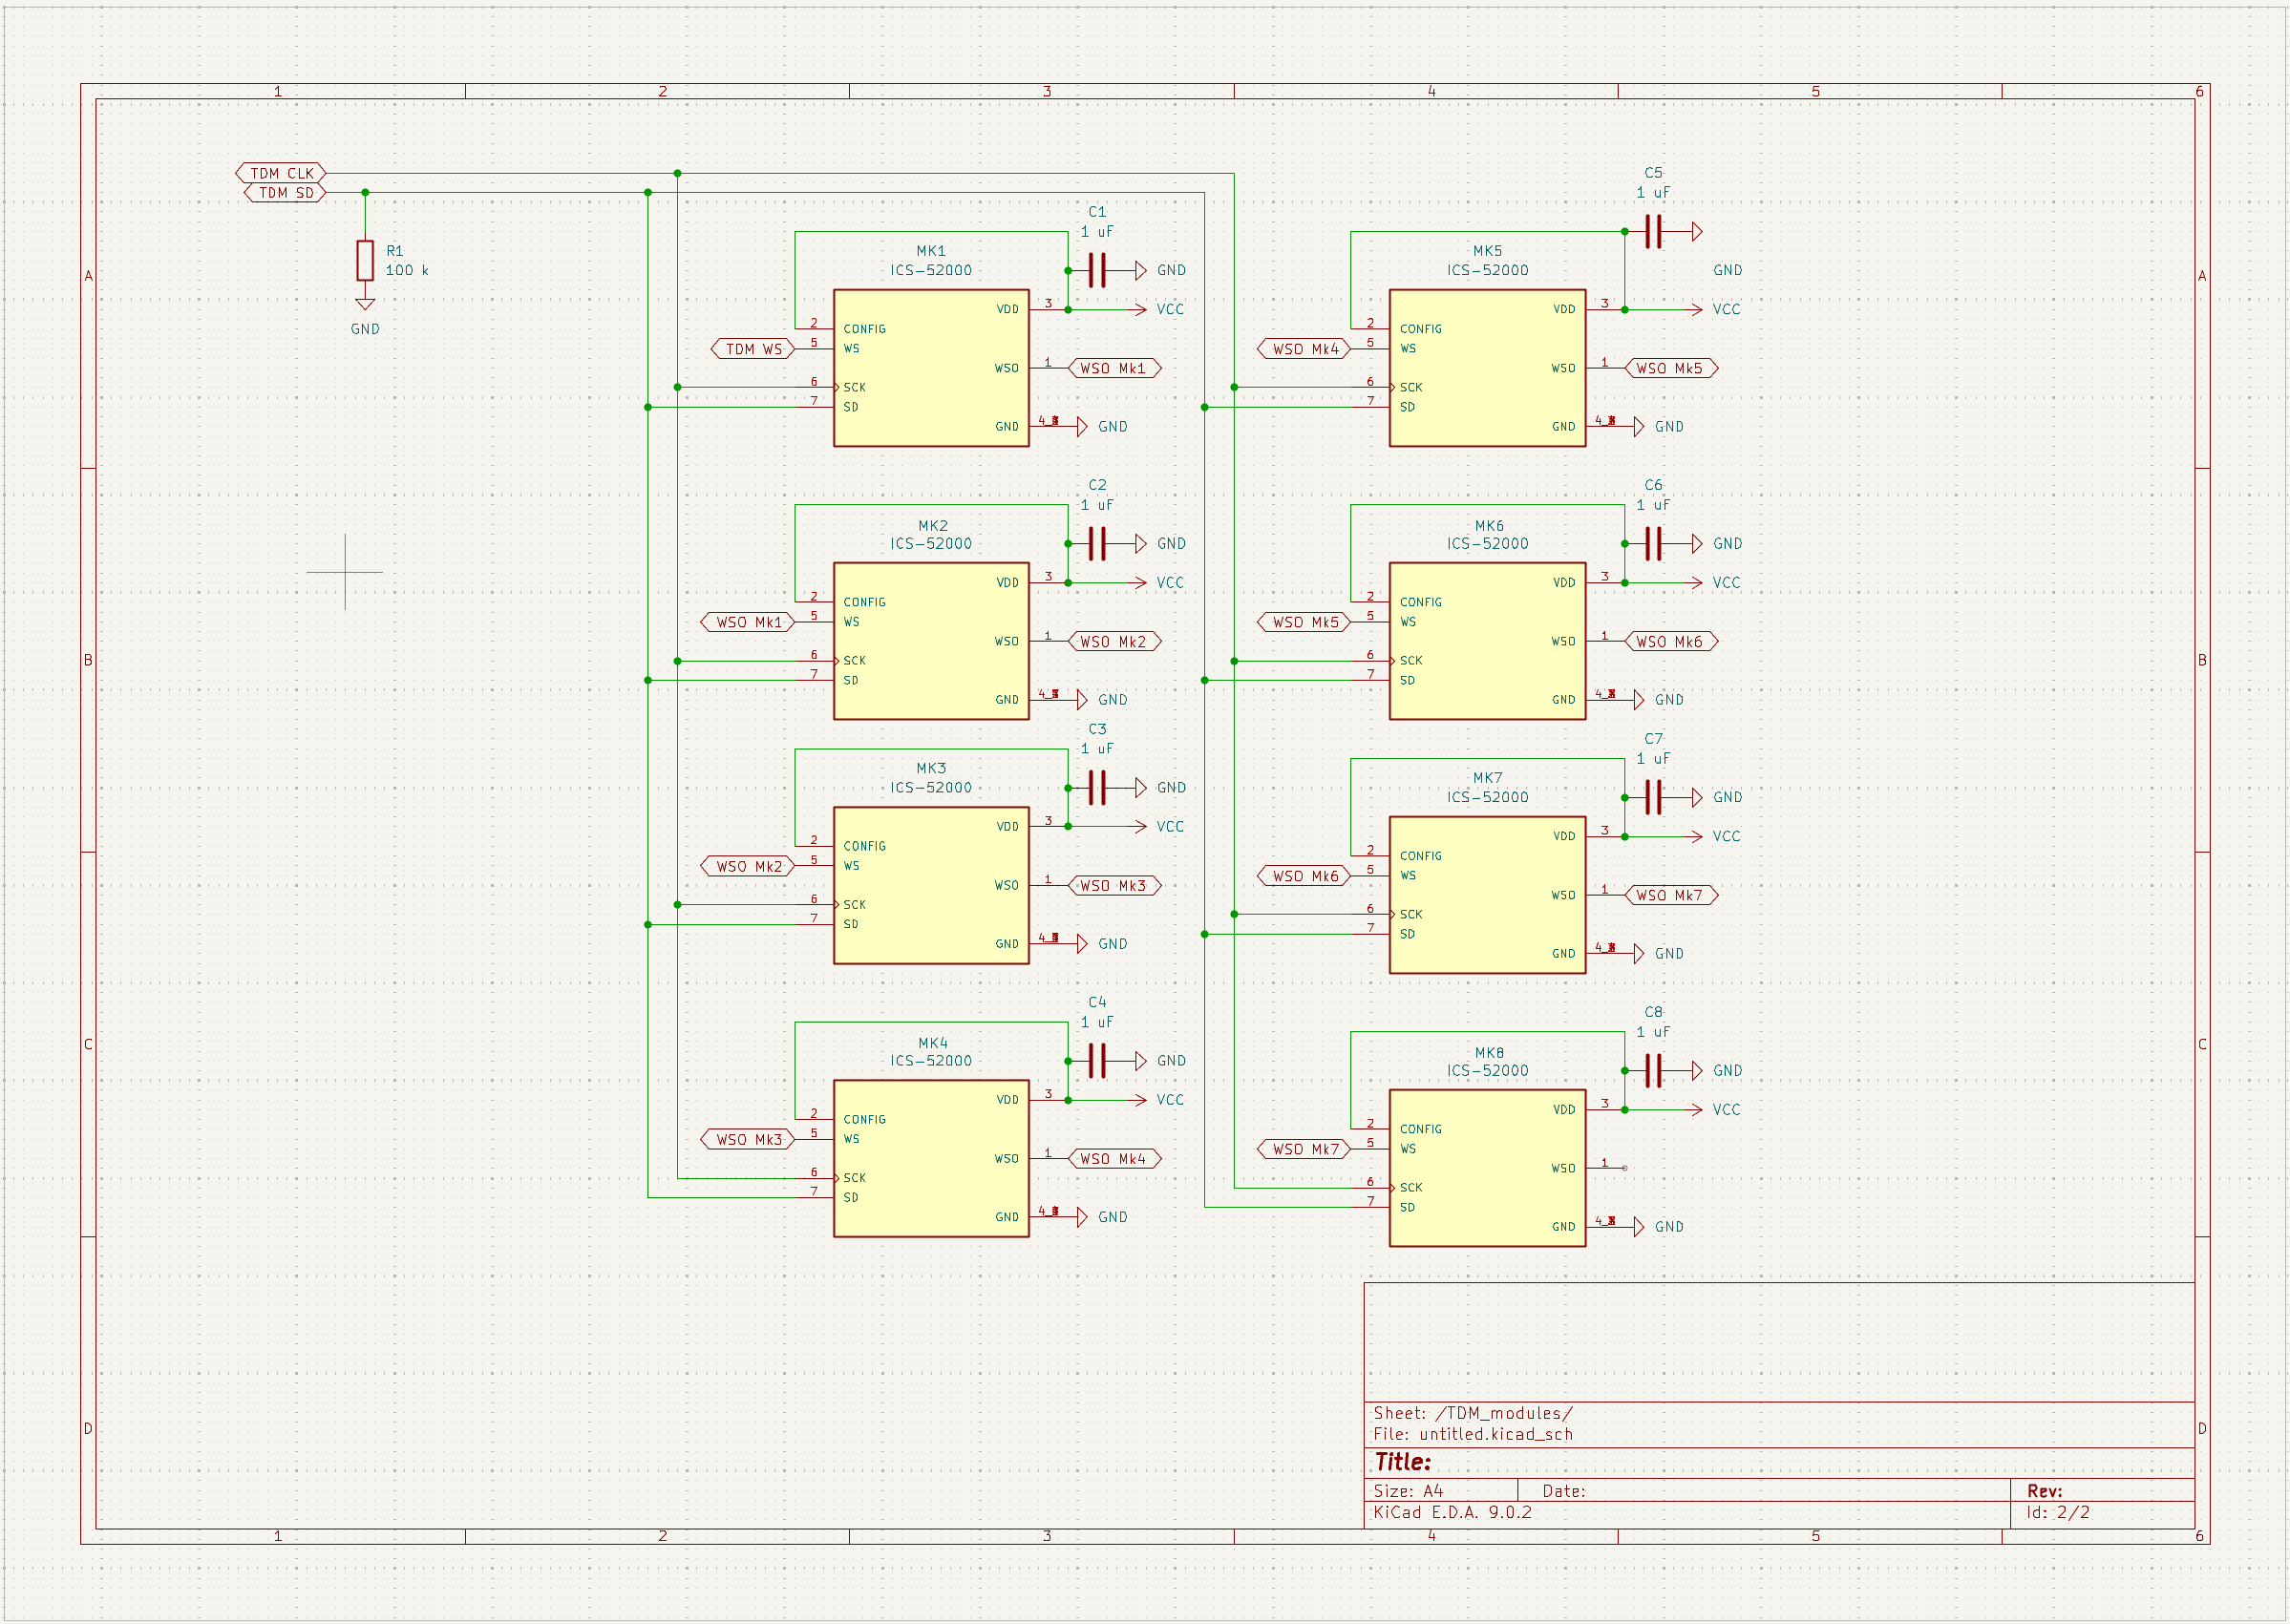Select capacitor C8 above MK8

[1653, 1071]
